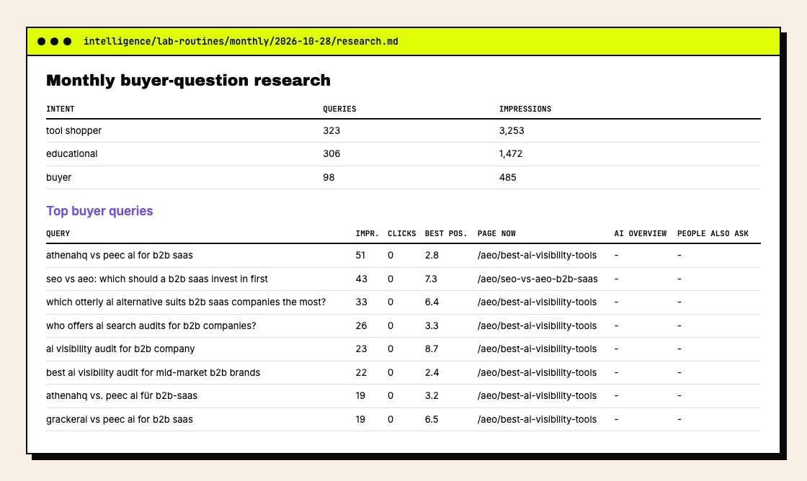
Task: Click the third window dot in title bar
Action: pos(68,41)
